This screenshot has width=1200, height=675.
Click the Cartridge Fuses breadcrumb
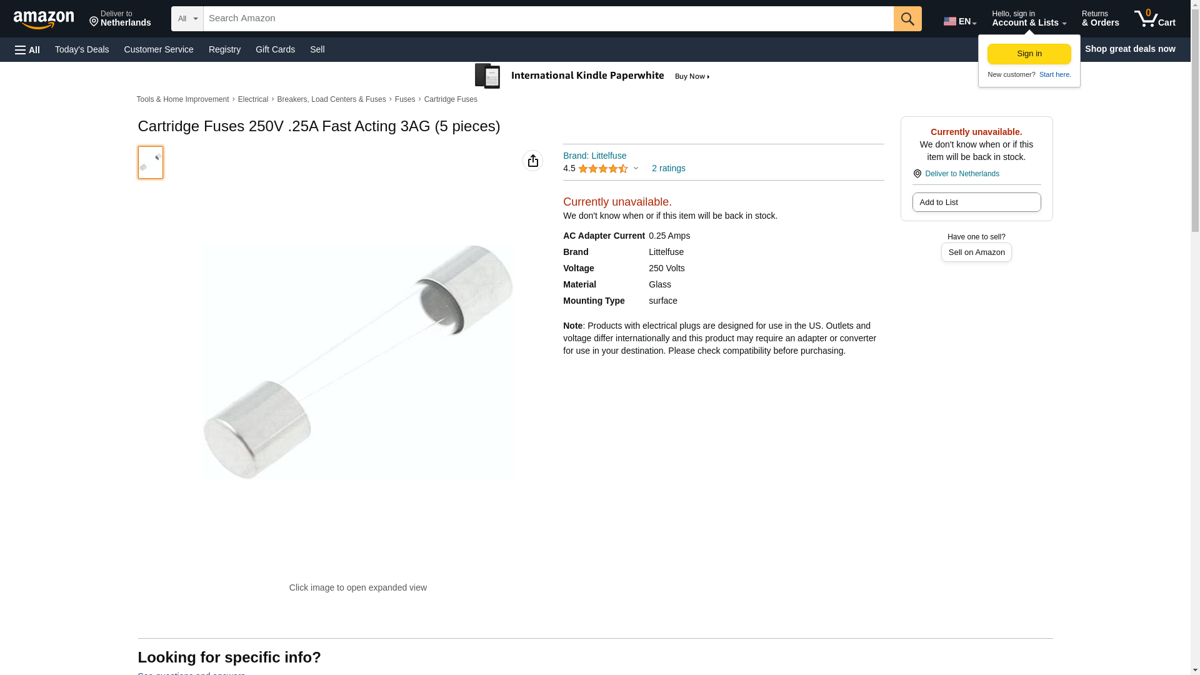(451, 99)
